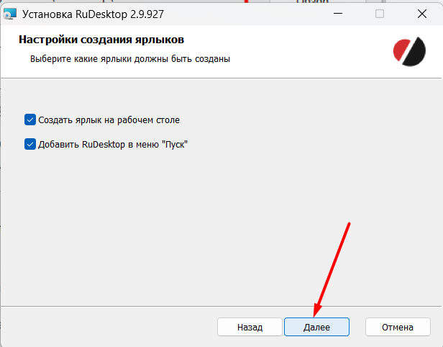Viewport: 443px width, 347px height.
Task: Toggle the add to "Пуск" menu checkbox
Action: [x=30, y=144]
